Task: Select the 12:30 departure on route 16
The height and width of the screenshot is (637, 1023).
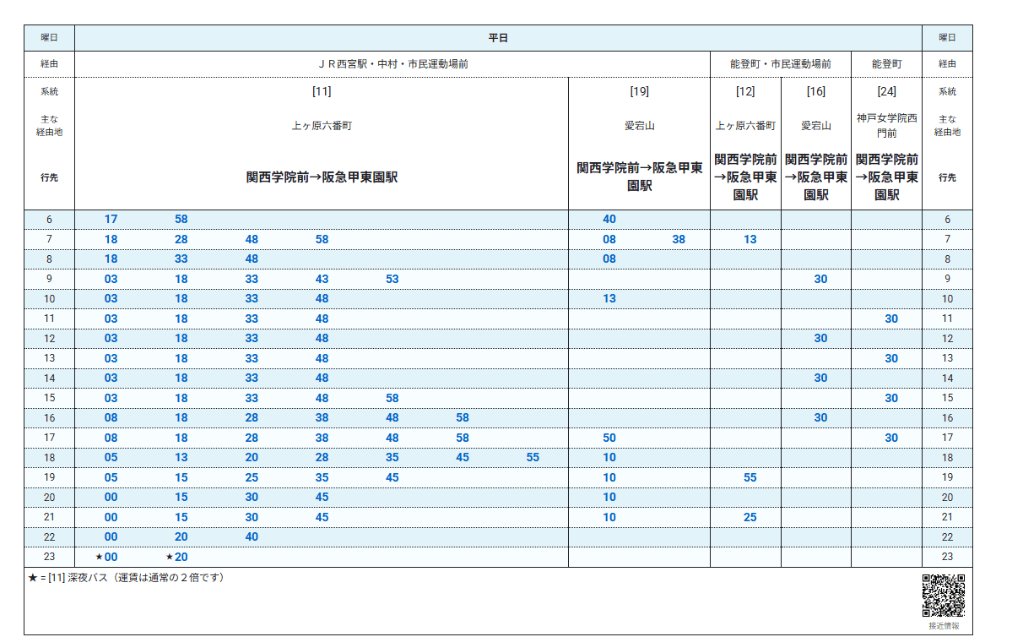Action: [x=820, y=339]
